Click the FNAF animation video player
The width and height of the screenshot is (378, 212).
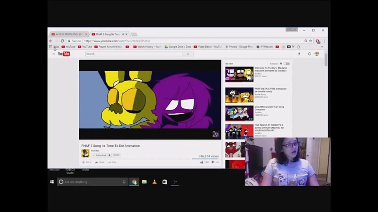coord(150,100)
